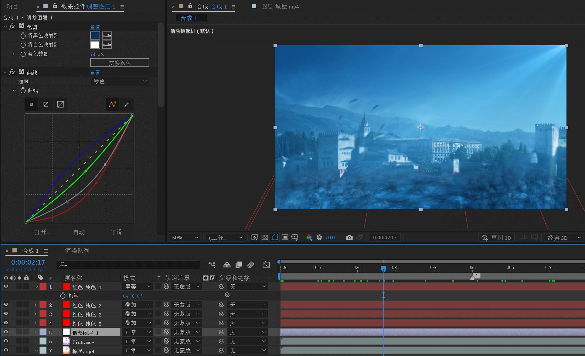Click 重置 for the 色调 effect
This screenshot has height=356, width=585.
95,27
